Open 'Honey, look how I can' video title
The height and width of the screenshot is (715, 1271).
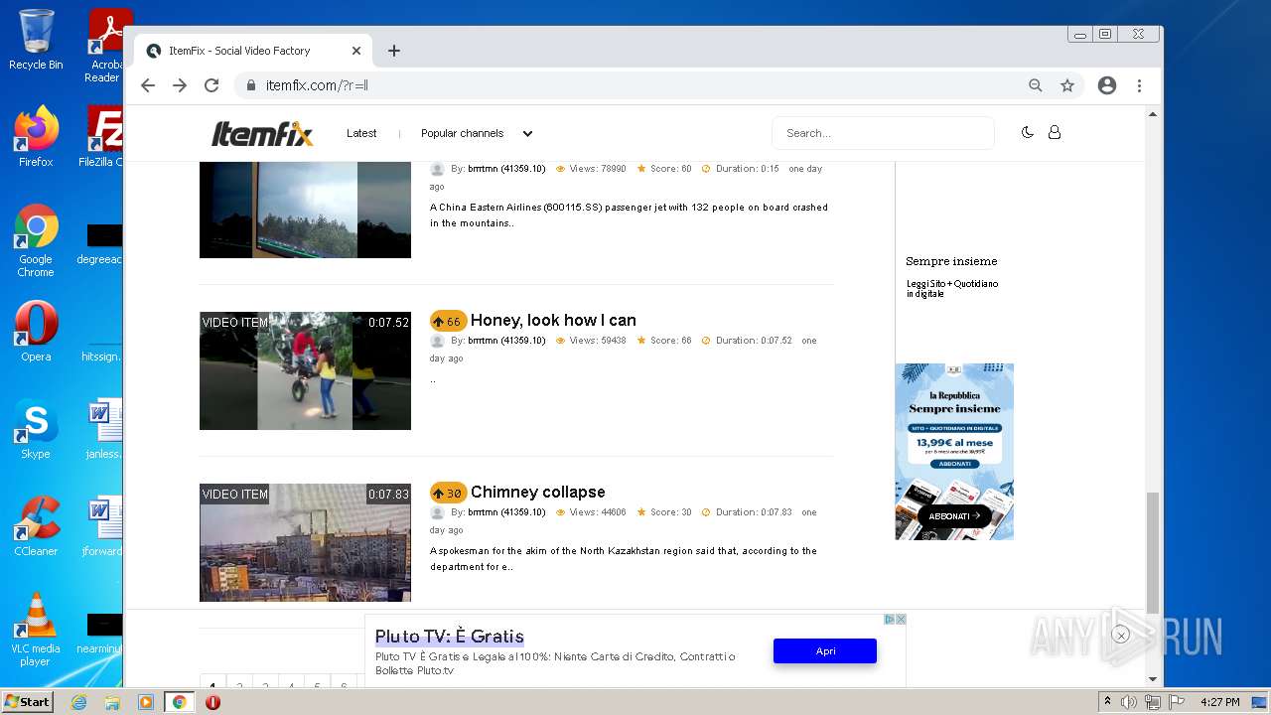coord(553,320)
